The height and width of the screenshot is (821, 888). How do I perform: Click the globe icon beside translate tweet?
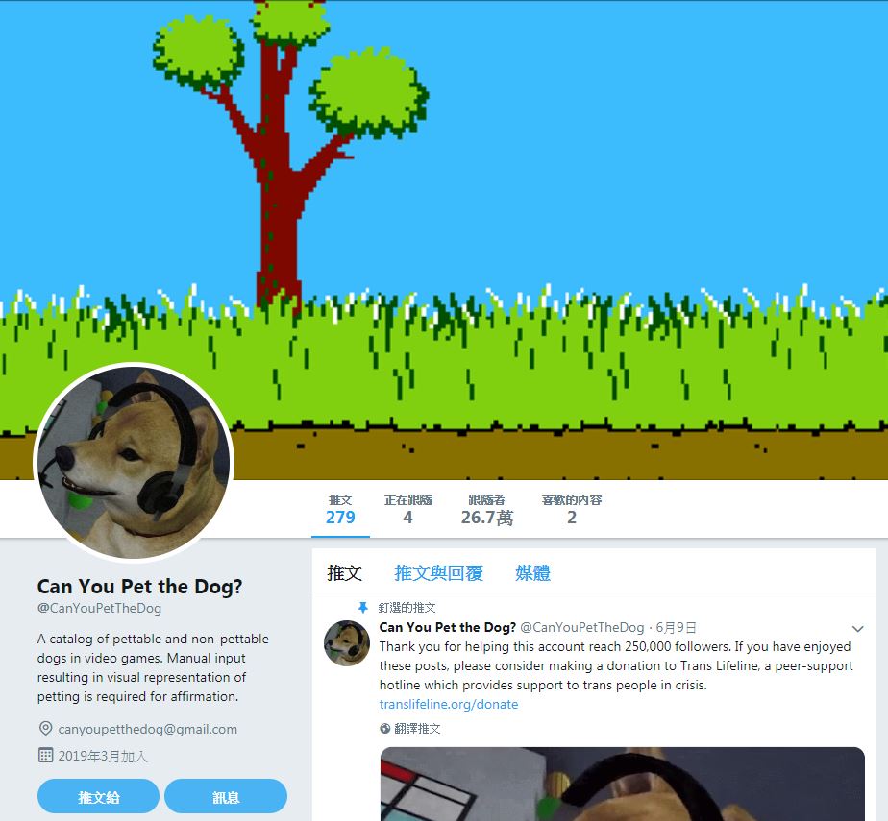385,729
